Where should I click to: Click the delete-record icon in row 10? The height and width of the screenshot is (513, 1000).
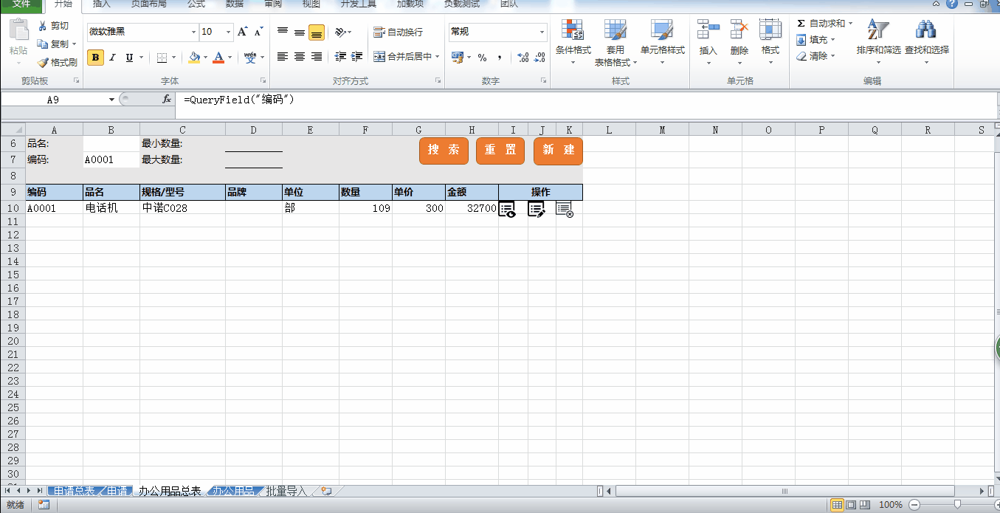tap(564, 210)
